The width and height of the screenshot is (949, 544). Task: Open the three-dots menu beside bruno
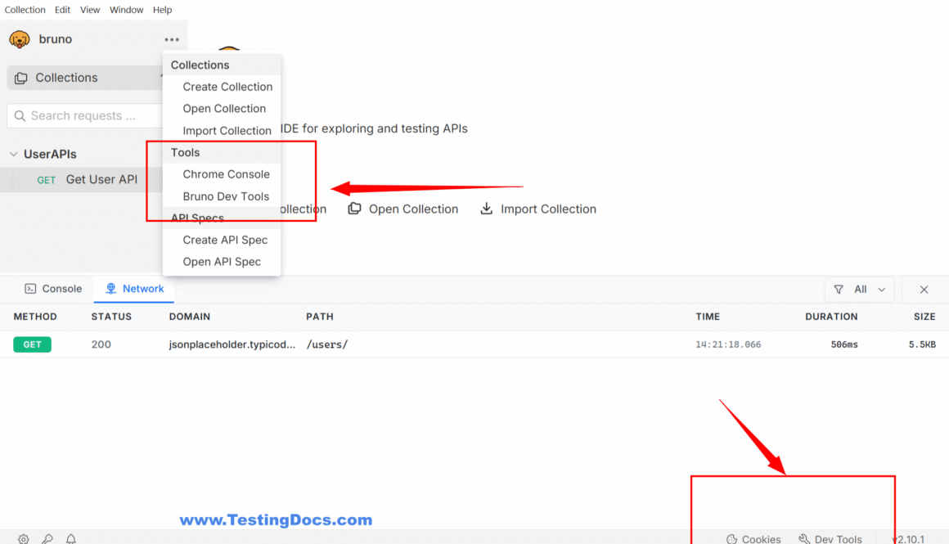click(172, 39)
